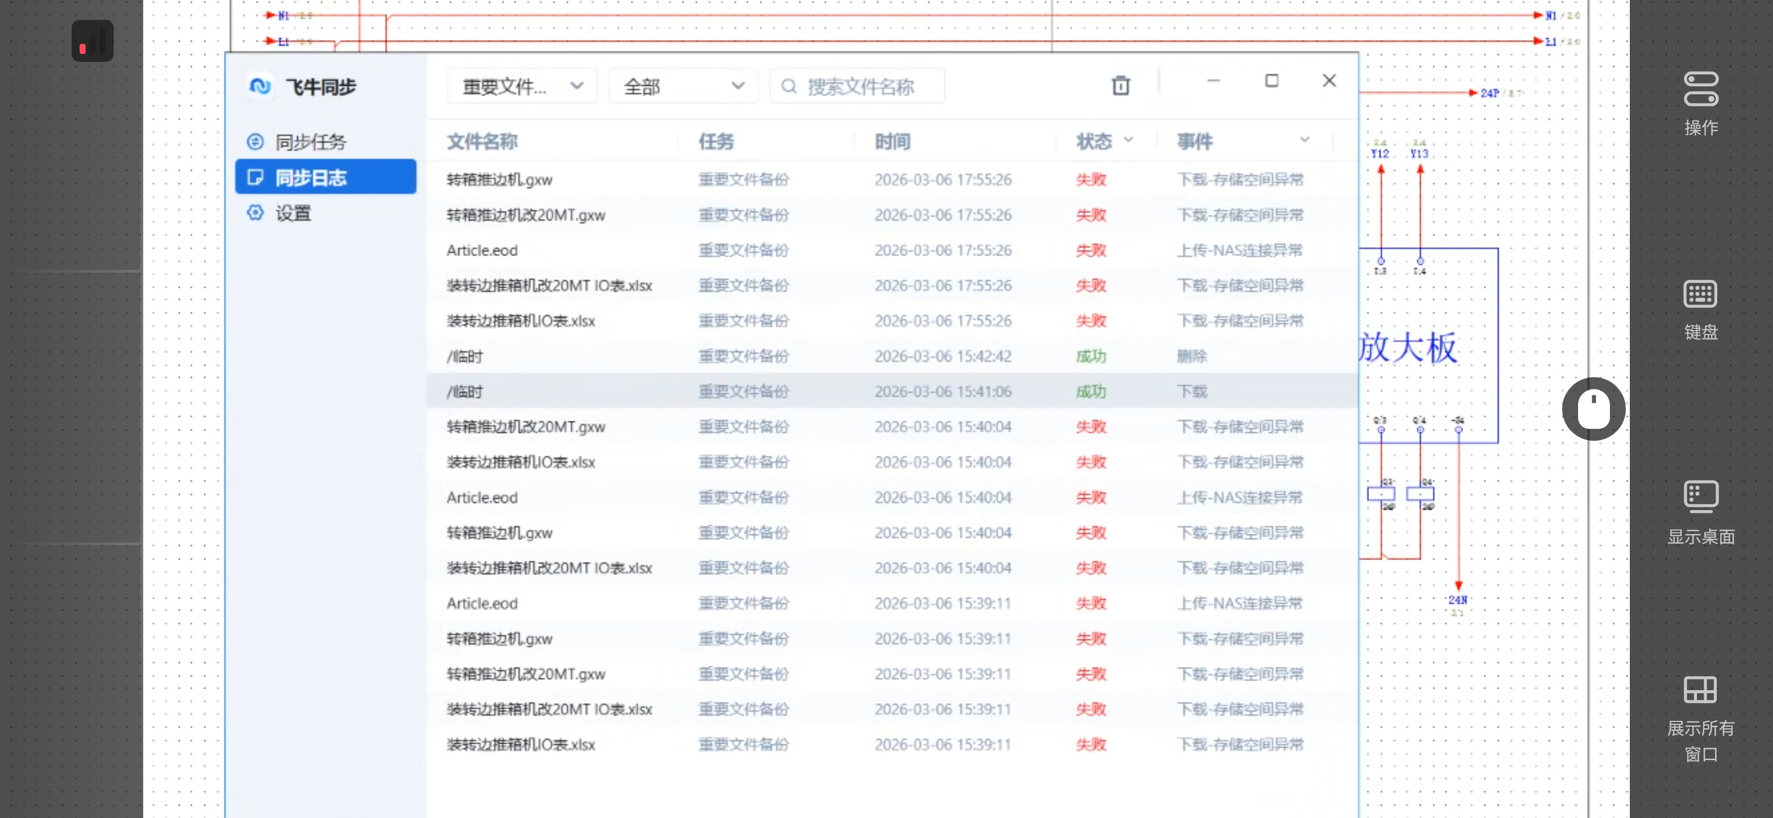Viewport: 1773px width, 818px height.
Task: Open the 同步任务 sidebar item
Action: coord(310,143)
